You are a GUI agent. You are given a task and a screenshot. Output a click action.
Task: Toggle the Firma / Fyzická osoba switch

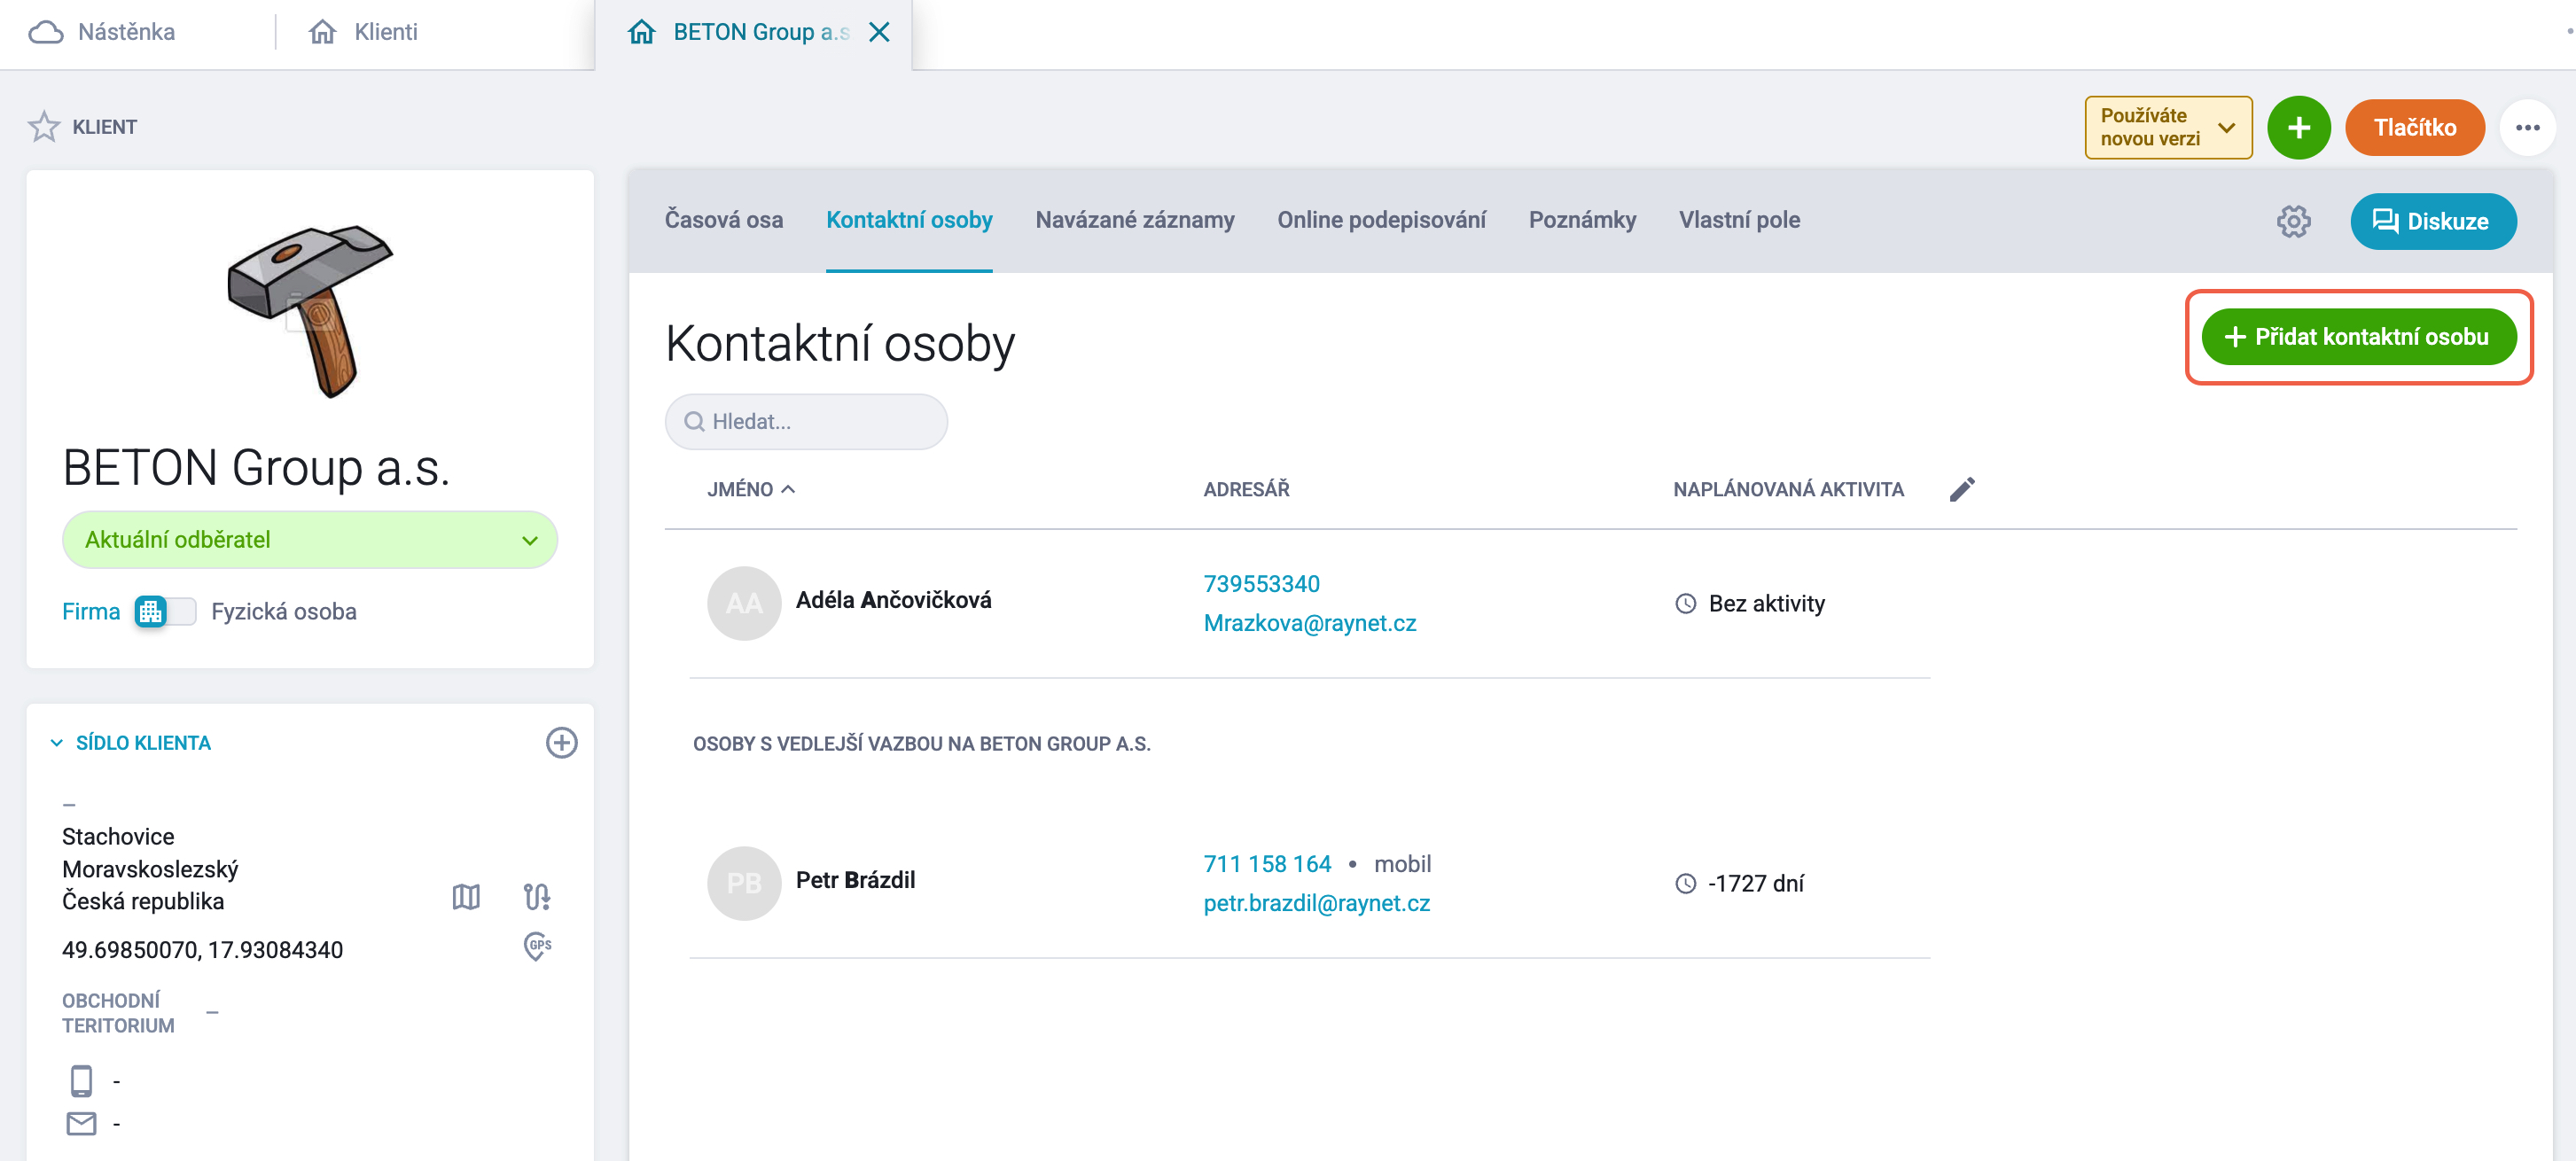[165, 611]
